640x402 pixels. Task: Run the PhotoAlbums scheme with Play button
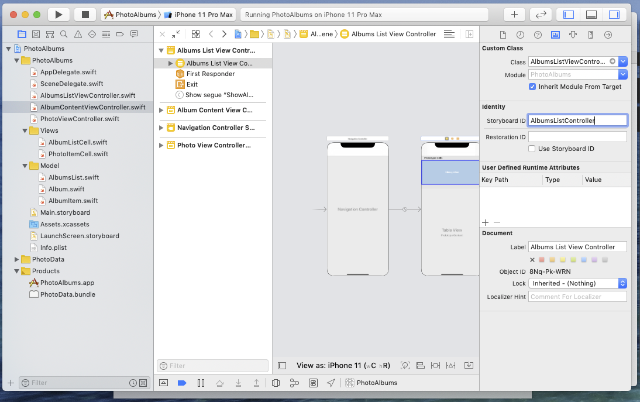pyautogui.click(x=59, y=15)
